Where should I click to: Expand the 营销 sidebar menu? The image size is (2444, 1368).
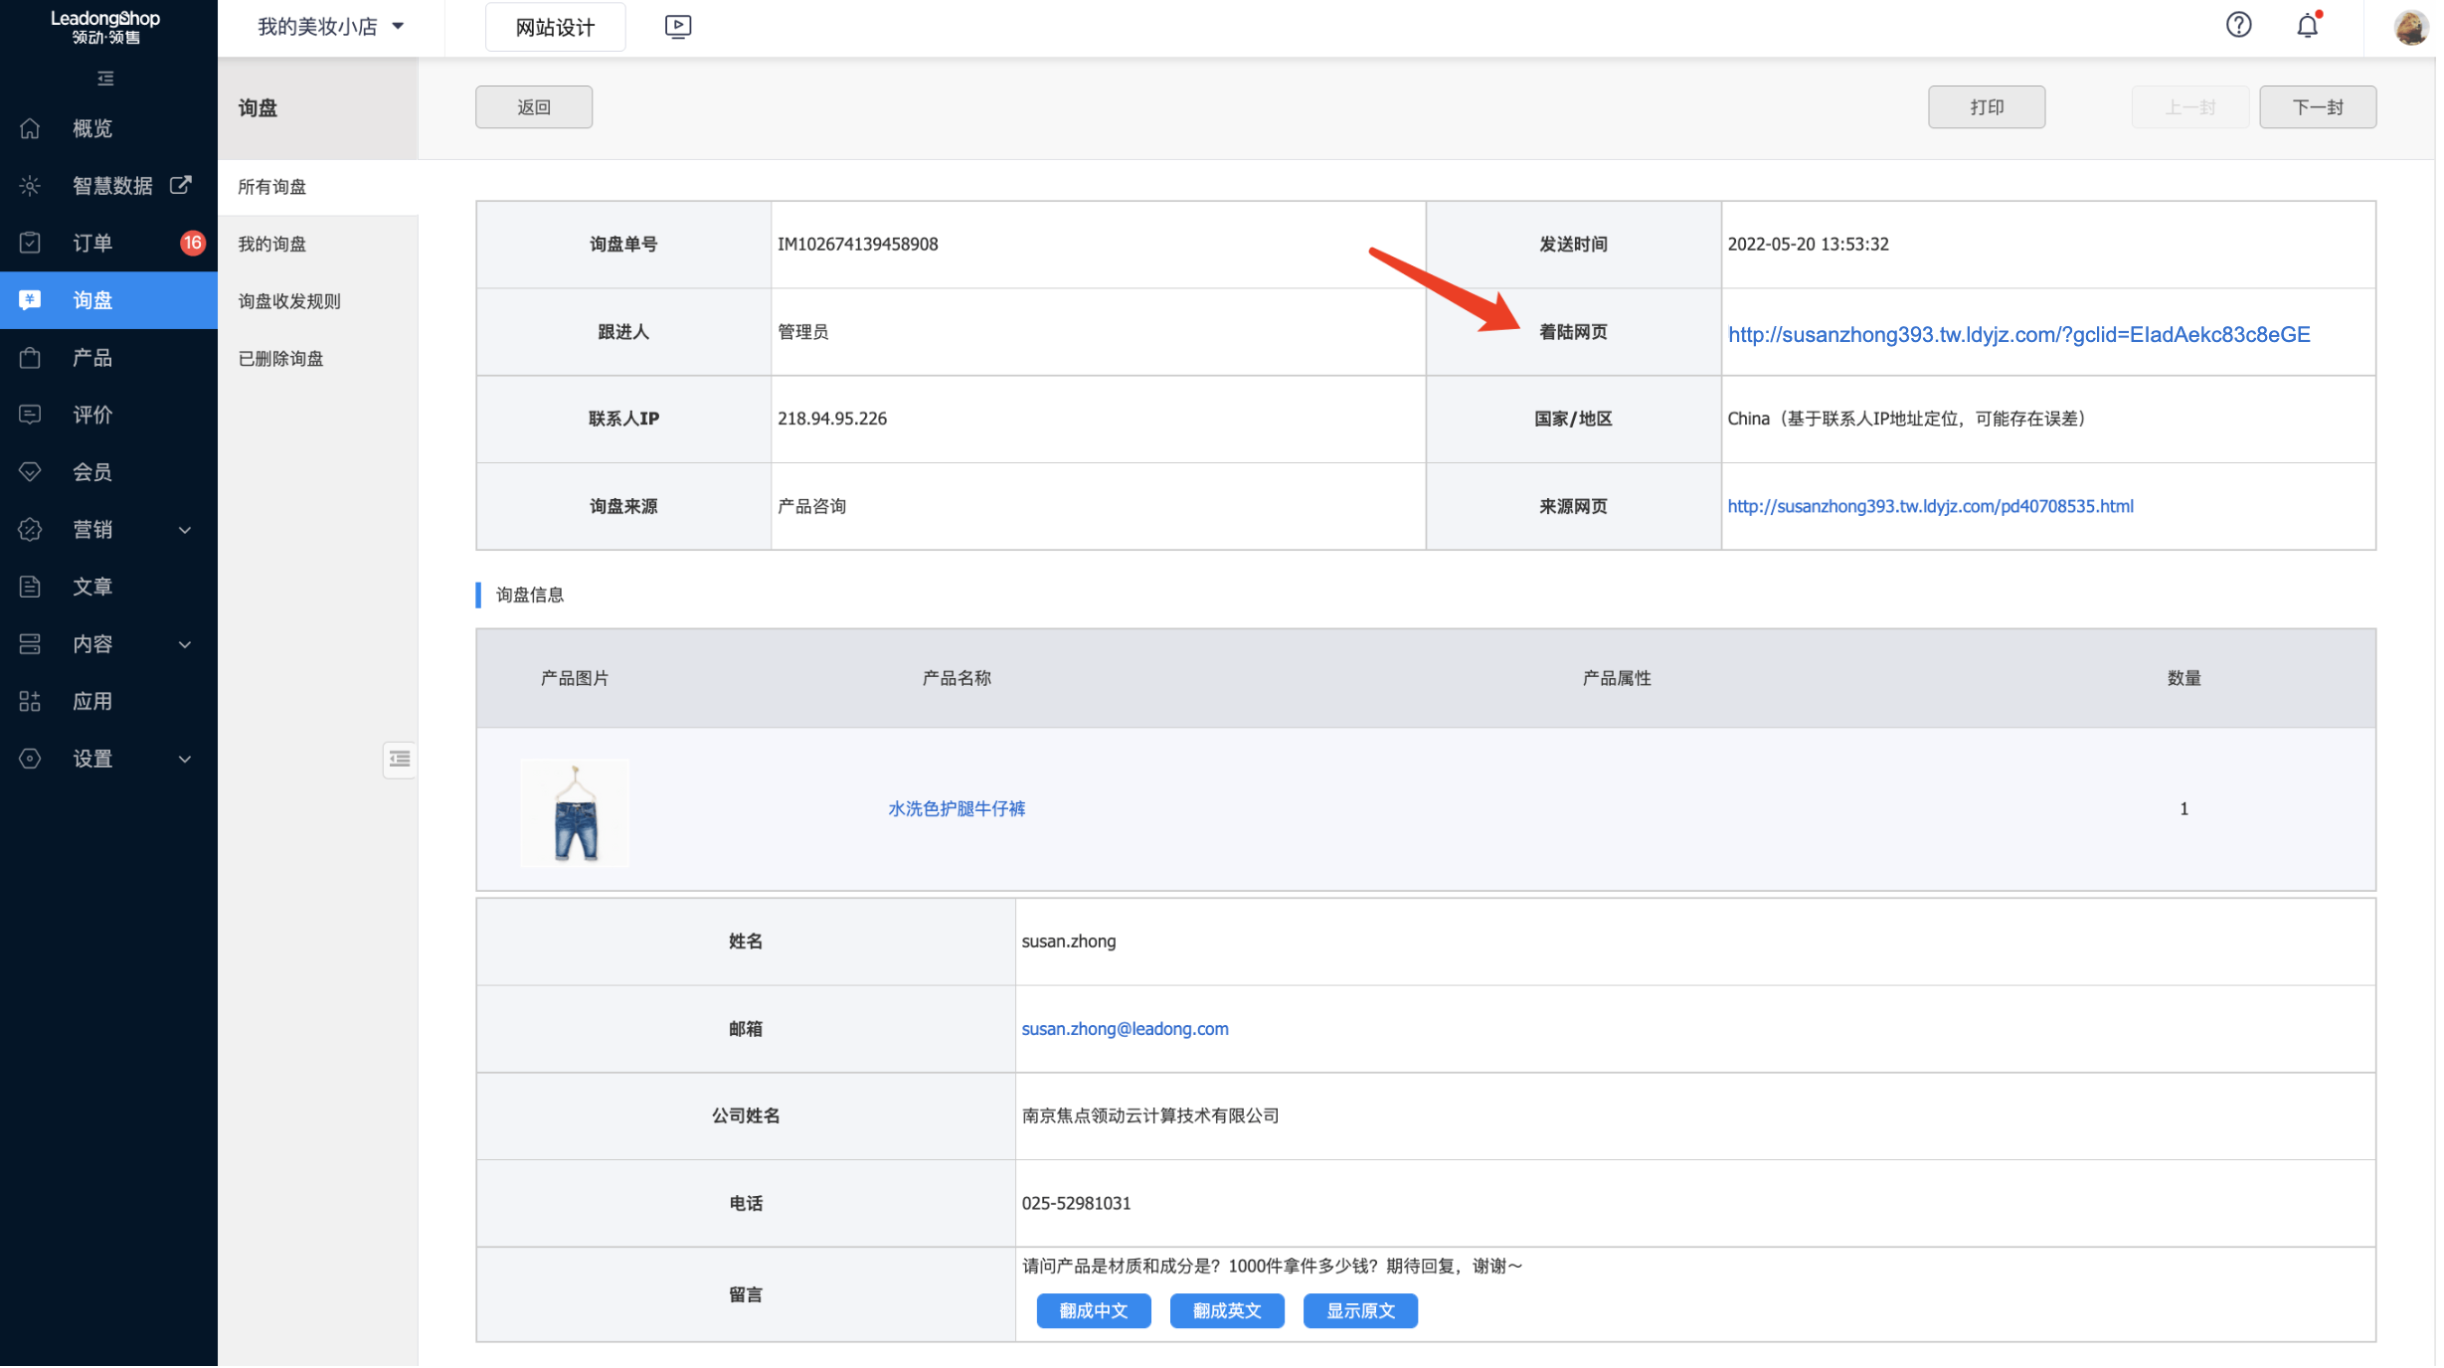[185, 531]
